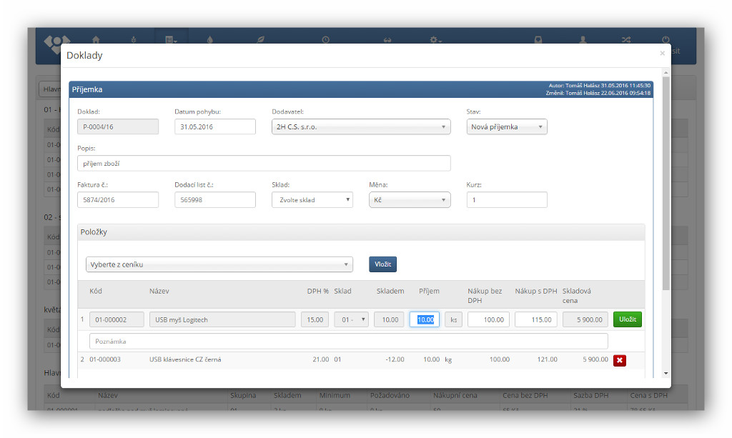Expand the Vyberte z ceníku selector

(x=219, y=264)
